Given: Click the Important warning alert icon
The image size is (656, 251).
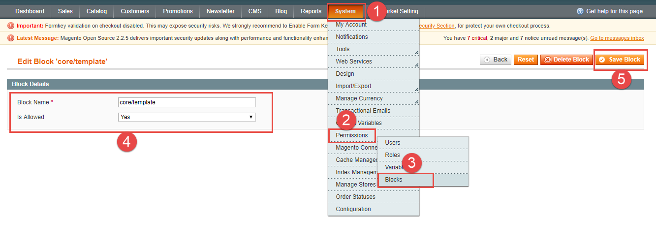Looking at the screenshot, I should coord(11,26).
